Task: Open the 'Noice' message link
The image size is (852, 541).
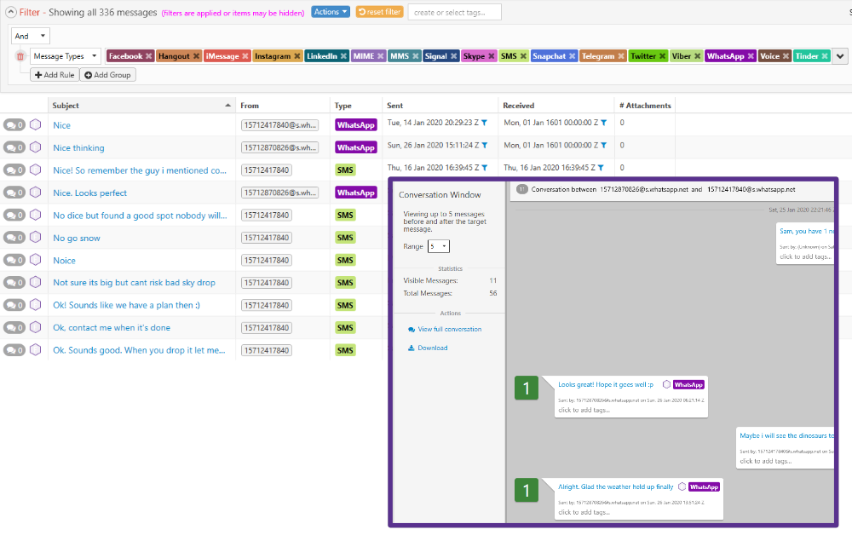Action: click(64, 260)
